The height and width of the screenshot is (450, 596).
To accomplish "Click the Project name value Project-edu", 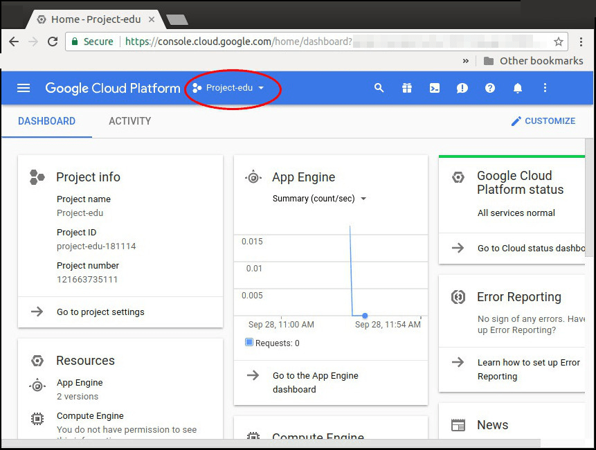I will 80,213.
